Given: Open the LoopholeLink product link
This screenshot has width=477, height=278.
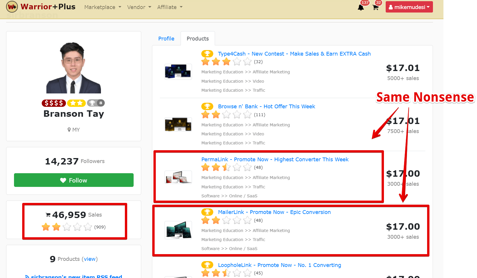Looking at the screenshot, I should [x=279, y=265].
